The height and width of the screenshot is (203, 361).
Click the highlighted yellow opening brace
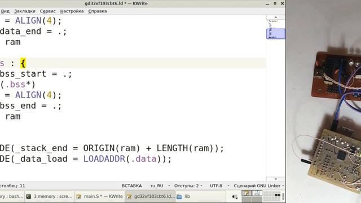[x=23, y=63]
